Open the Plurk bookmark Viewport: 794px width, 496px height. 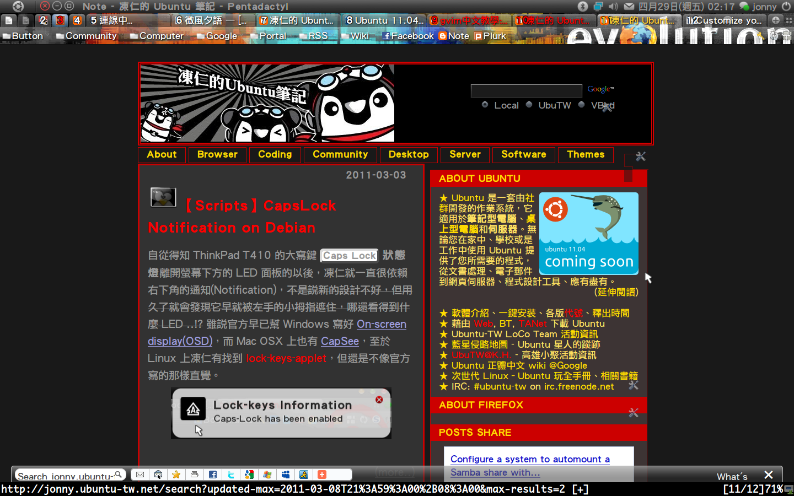(x=490, y=36)
